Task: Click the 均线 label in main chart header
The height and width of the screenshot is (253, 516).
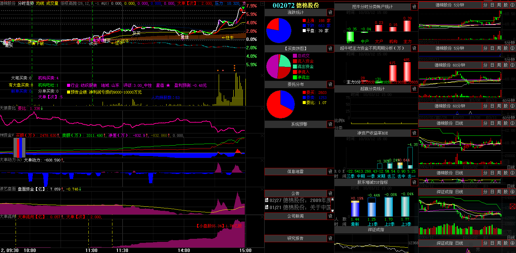Action: tap(40, 3)
